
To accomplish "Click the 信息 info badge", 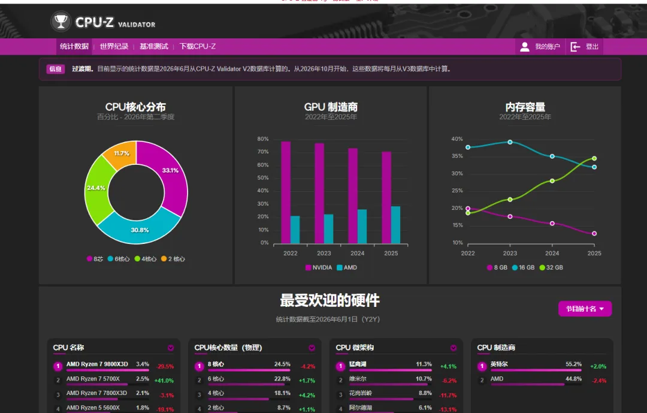I will (55, 69).
